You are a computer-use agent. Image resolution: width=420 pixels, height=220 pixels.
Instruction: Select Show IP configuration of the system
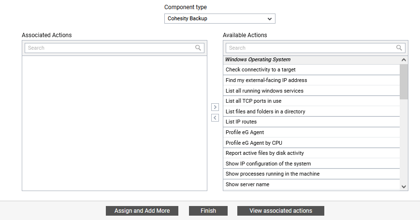tap(312, 164)
